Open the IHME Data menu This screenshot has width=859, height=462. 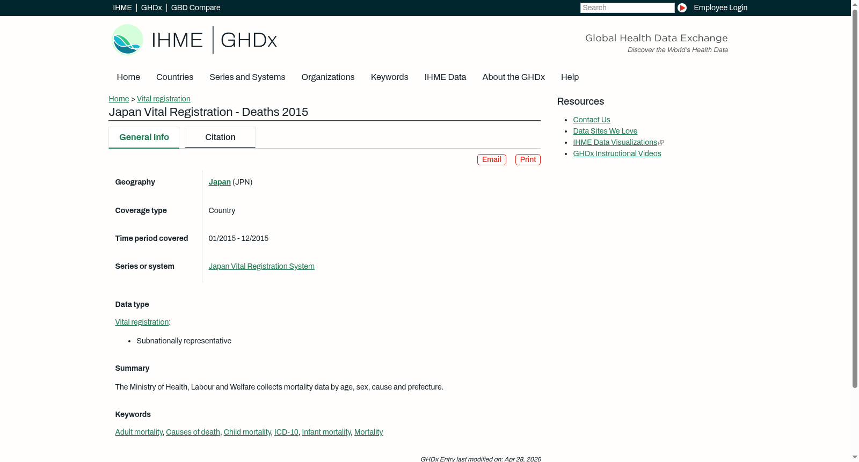point(445,77)
